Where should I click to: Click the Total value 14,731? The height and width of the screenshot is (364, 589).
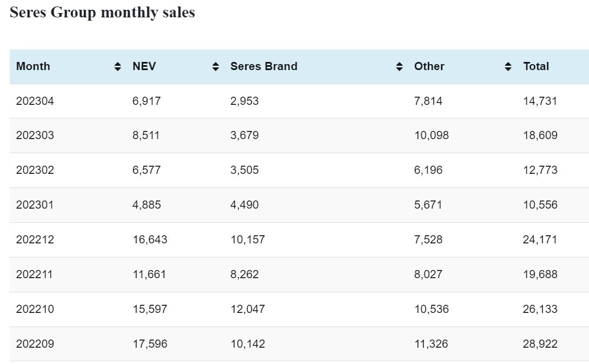point(540,101)
